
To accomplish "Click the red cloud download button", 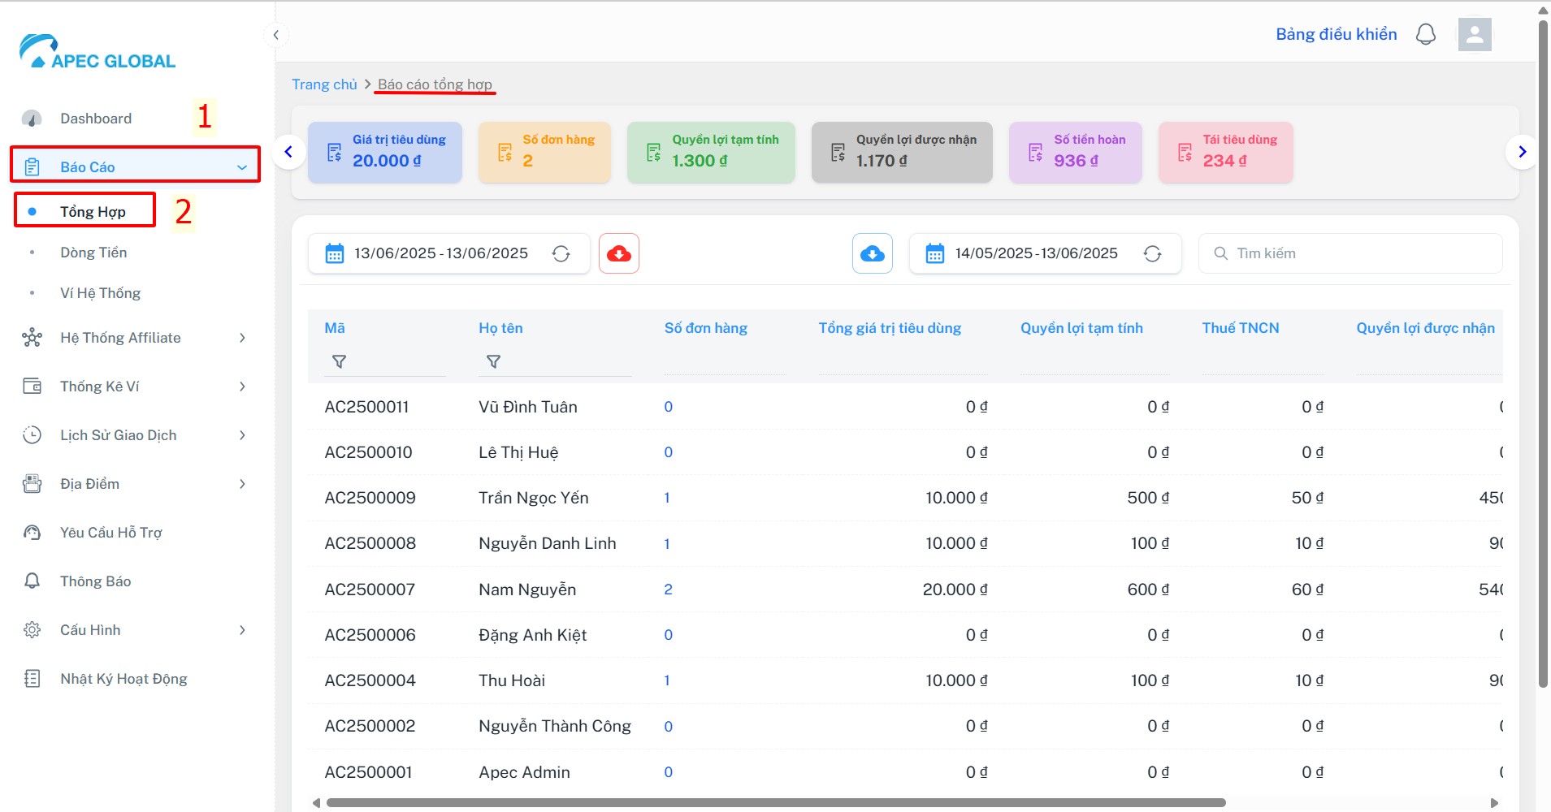I will click(x=619, y=253).
